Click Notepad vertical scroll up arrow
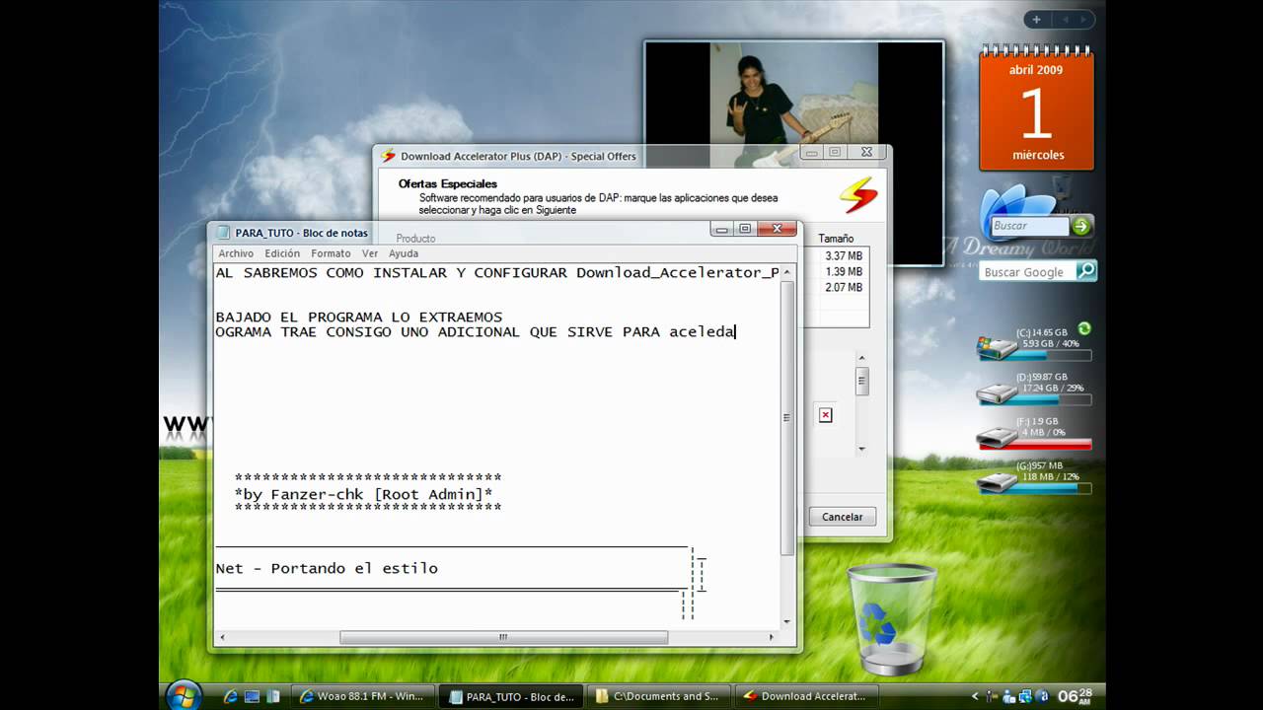The image size is (1263, 710). [x=786, y=272]
